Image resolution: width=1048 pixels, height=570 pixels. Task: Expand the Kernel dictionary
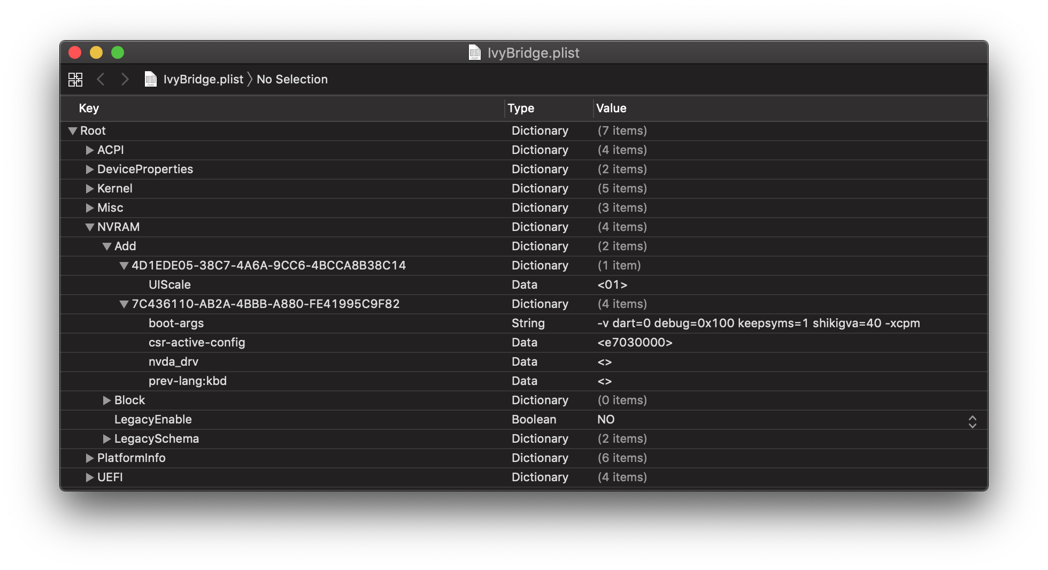tap(90, 189)
